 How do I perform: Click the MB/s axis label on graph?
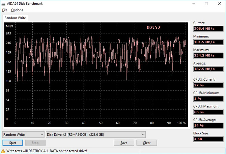(x=9, y=26)
